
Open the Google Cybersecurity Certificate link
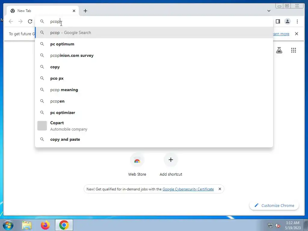(x=188, y=189)
